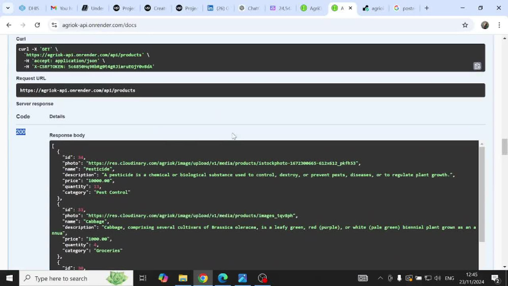The height and width of the screenshot is (286, 508).
Task: Go back to previous page
Action: click(9, 25)
